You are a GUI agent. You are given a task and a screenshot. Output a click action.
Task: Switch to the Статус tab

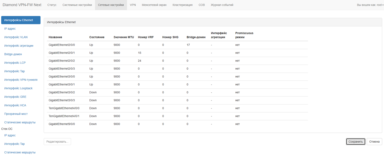click(52, 5)
